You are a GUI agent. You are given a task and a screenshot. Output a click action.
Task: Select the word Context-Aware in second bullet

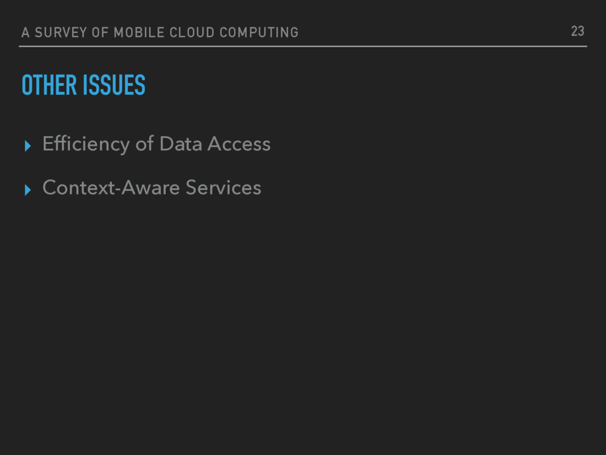coord(111,188)
